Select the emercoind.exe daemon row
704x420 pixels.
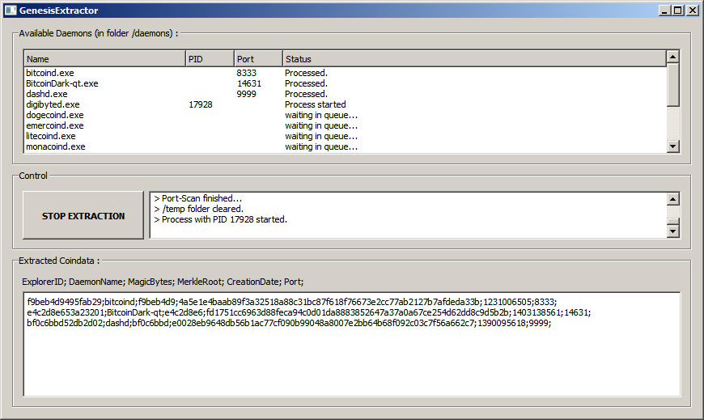coord(346,125)
